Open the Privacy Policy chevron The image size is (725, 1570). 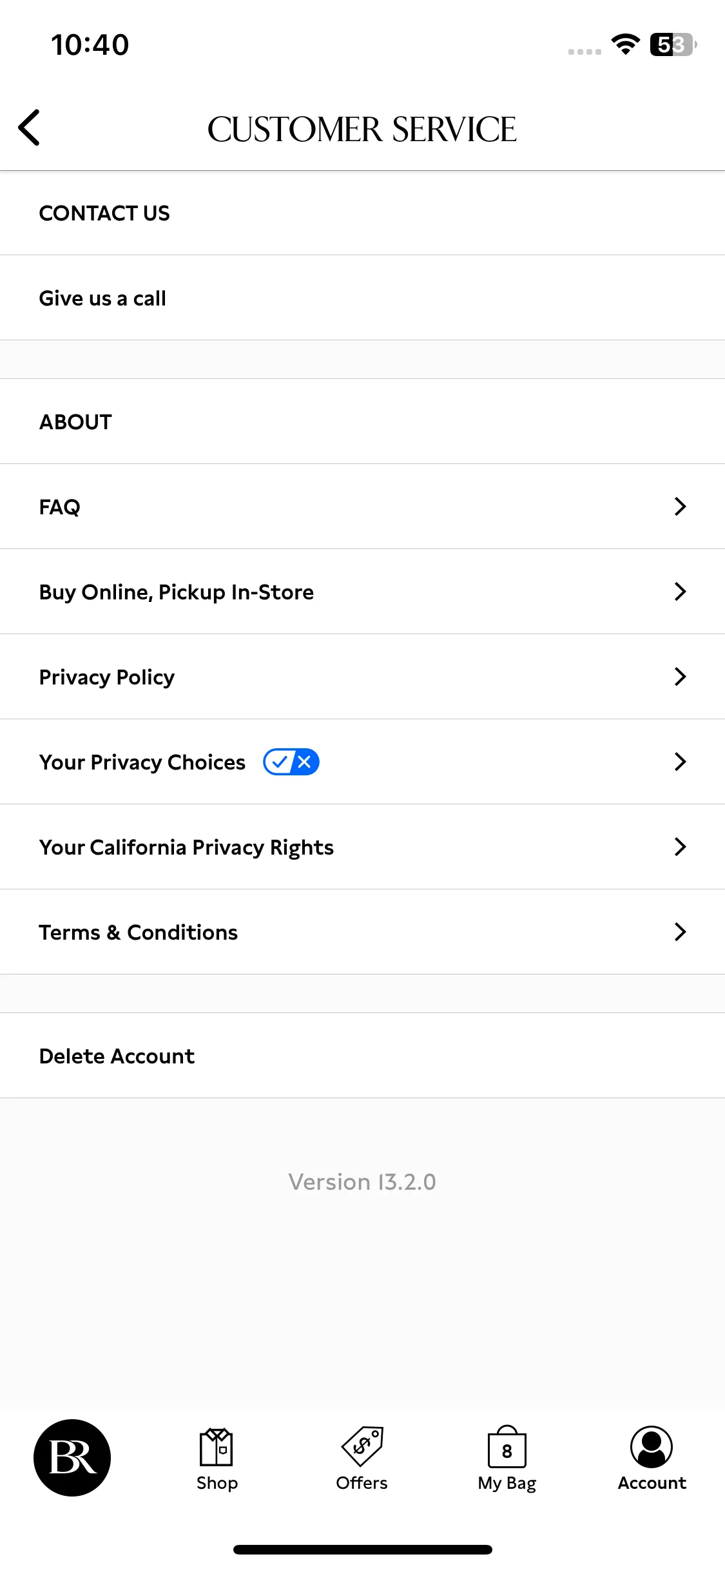point(680,677)
